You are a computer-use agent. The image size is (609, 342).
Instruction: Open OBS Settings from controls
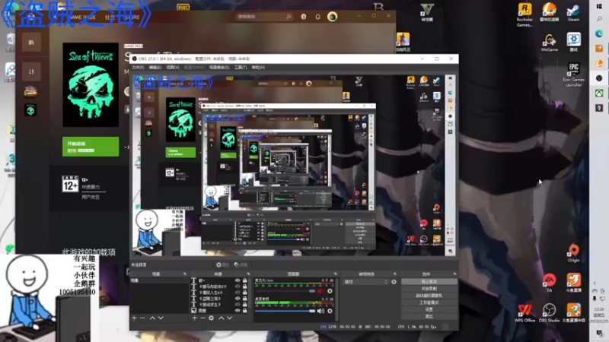click(x=429, y=309)
